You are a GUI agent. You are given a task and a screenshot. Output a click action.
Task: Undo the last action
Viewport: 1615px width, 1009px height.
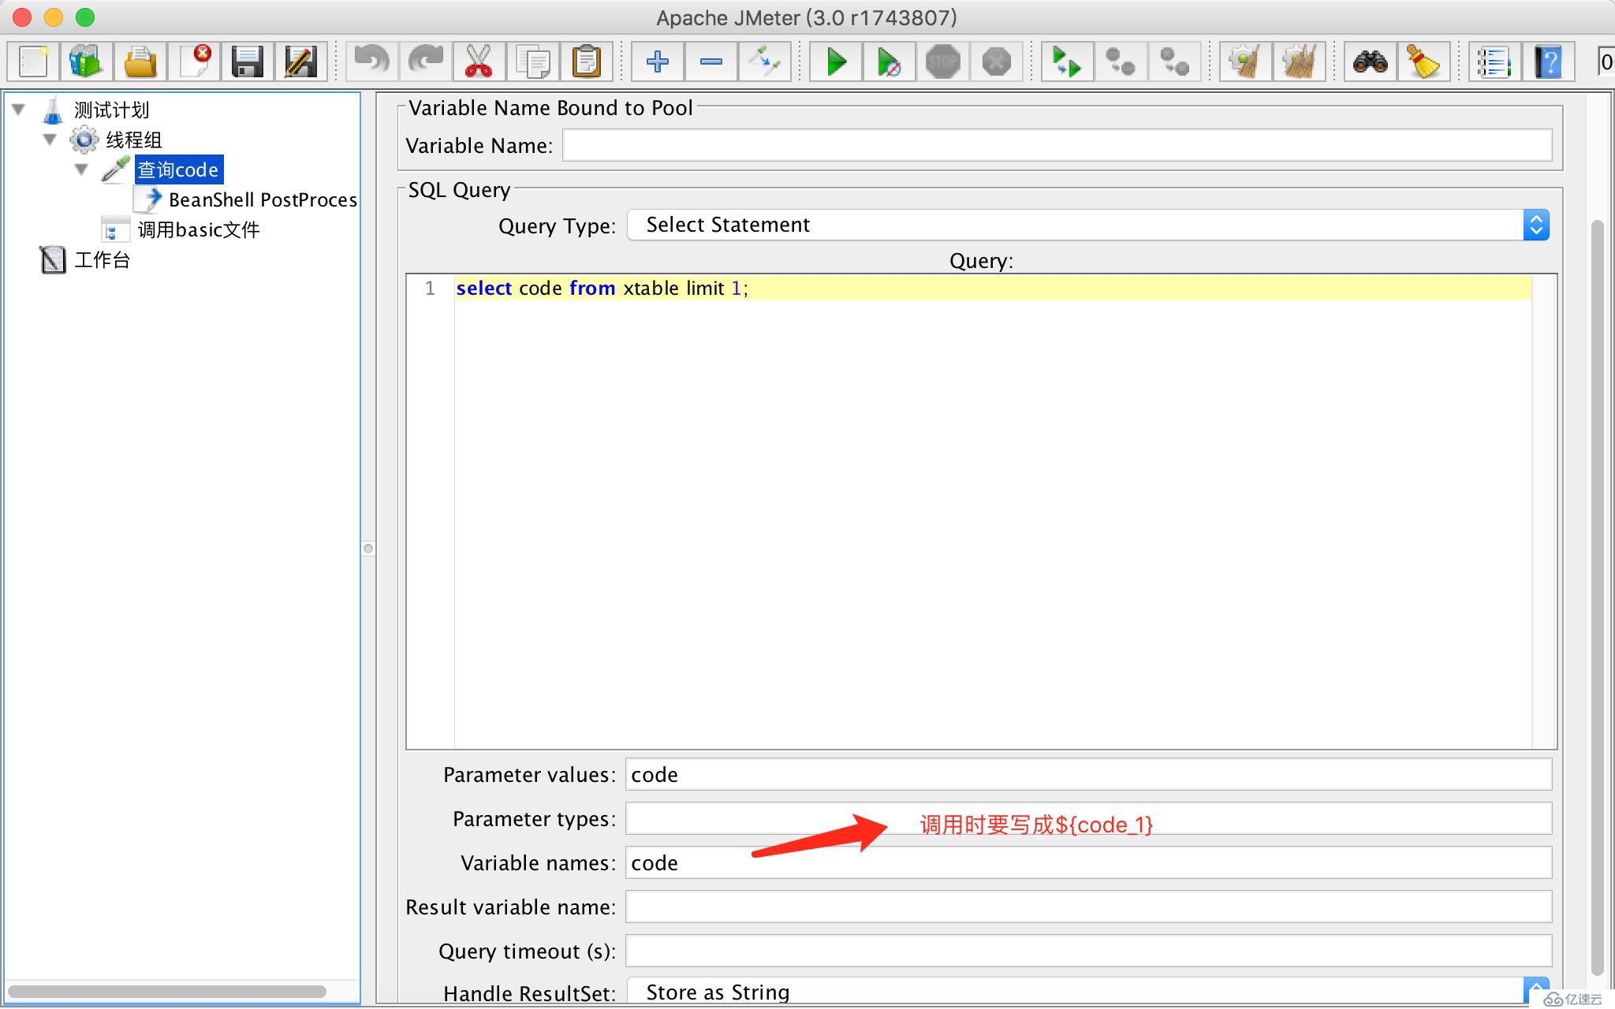pyautogui.click(x=371, y=61)
